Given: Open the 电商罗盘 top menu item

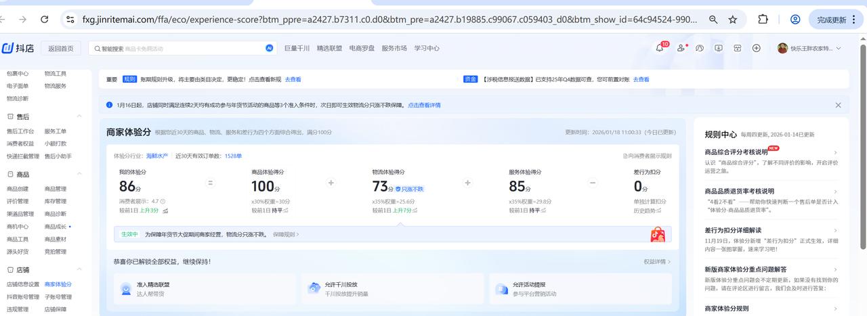Looking at the screenshot, I should tap(362, 49).
